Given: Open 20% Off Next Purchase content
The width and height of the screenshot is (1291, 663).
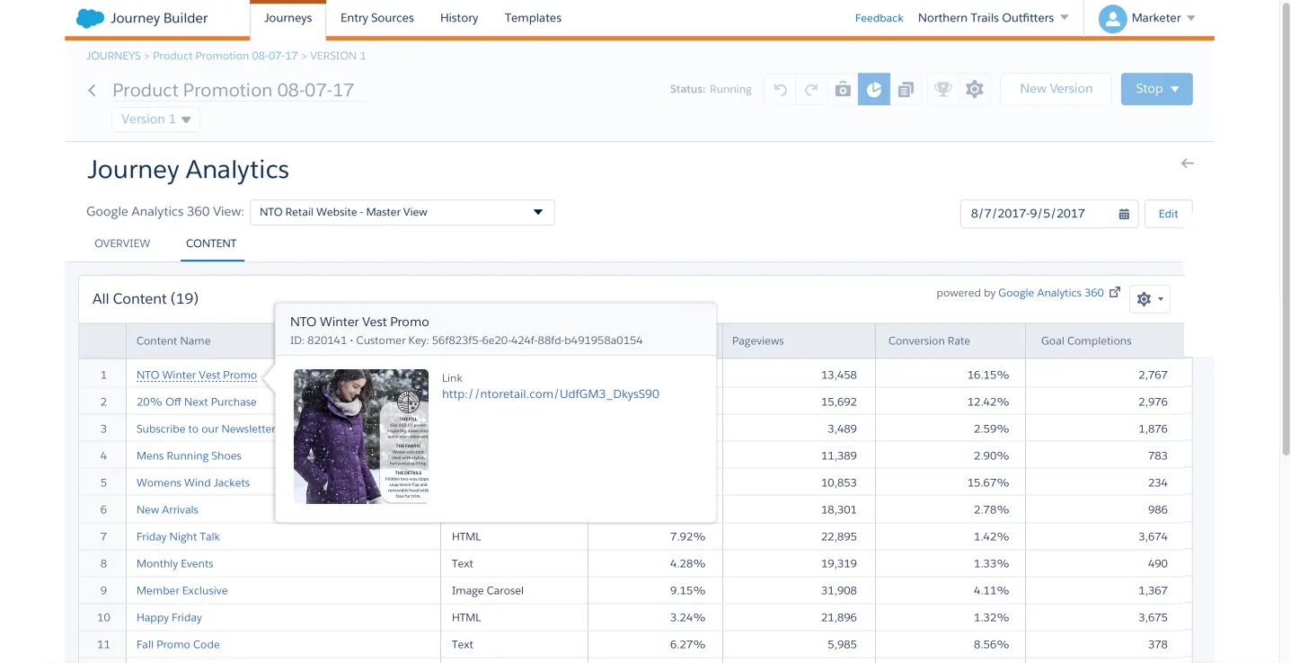Looking at the screenshot, I should (197, 402).
